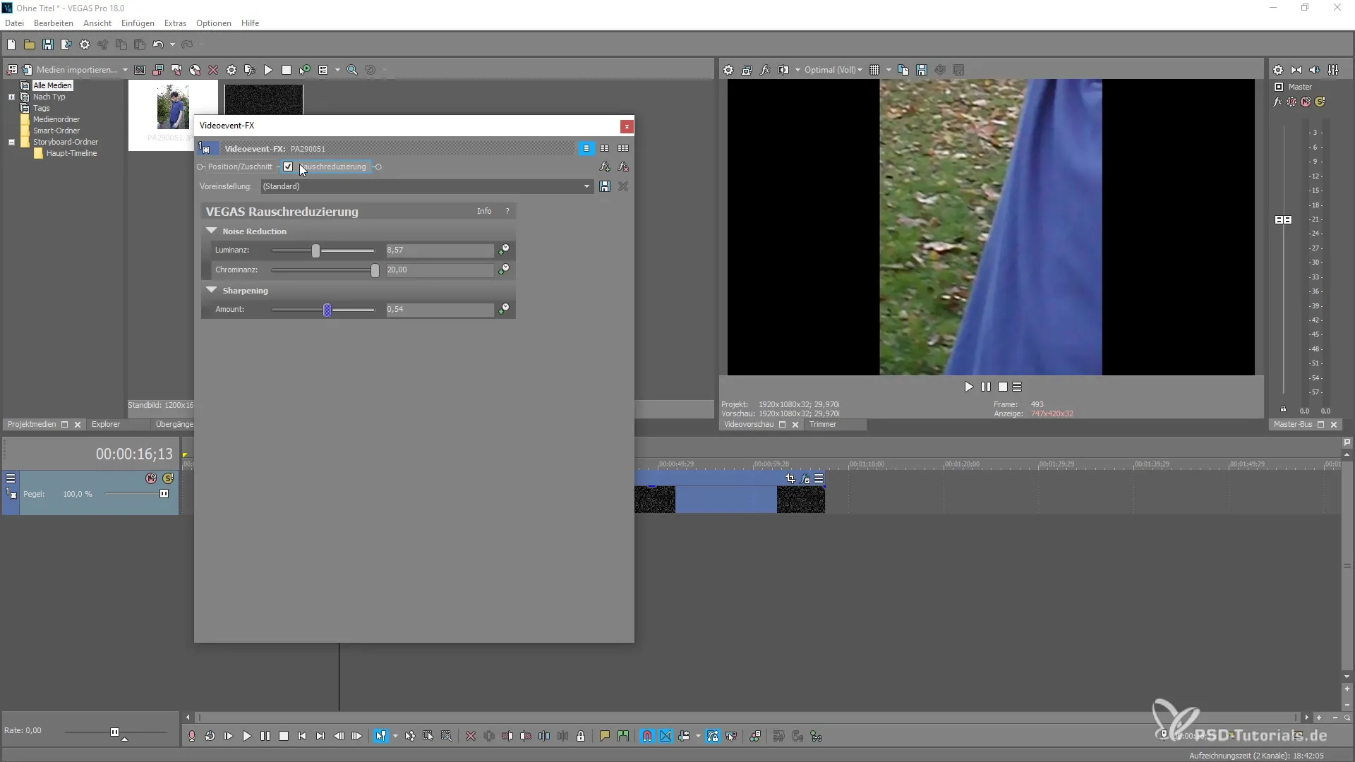Stop playback in the preview window
The height and width of the screenshot is (762, 1355).
[x=1003, y=387]
